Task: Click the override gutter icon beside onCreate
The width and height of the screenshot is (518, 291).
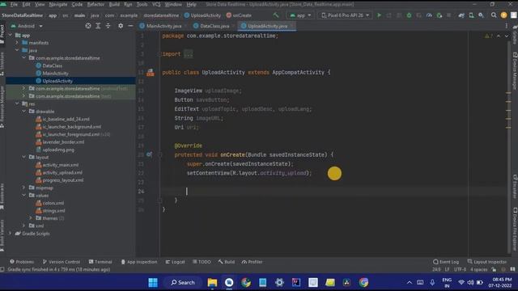Action: 149,154
